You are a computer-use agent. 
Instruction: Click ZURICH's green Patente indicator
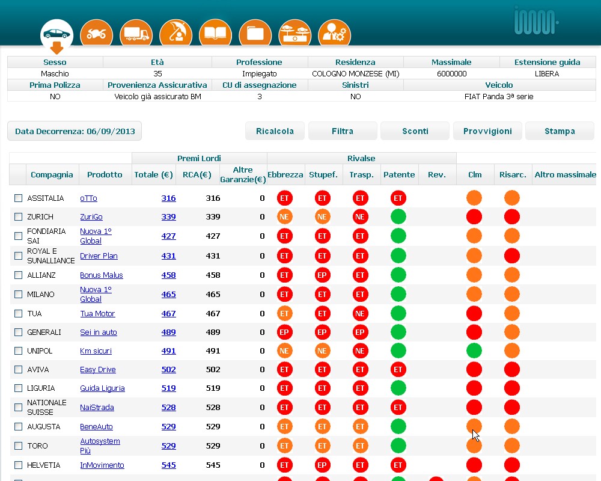398,216
